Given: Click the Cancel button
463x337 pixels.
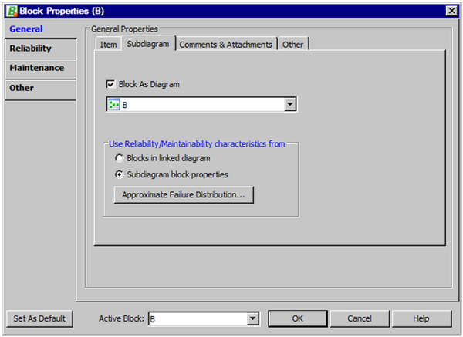Looking at the screenshot, I should pyautogui.click(x=360, y=318).
